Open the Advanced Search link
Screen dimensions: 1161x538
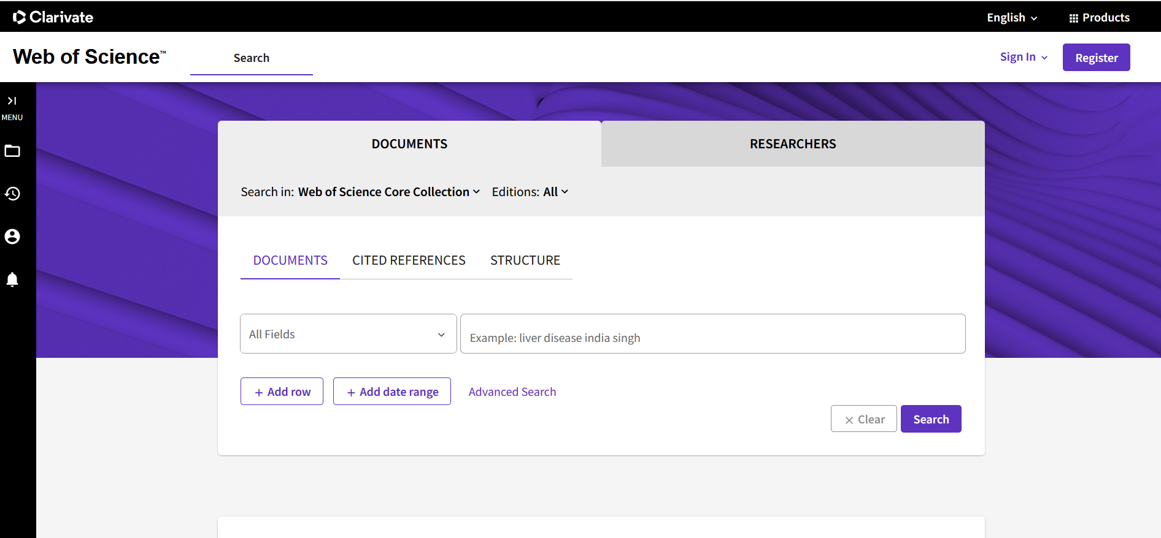(512, 392)
